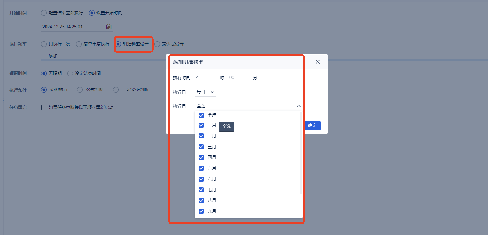Open the calendar picker icon for start time
This screenshot has height=235, width=488.
coord(109,27)
